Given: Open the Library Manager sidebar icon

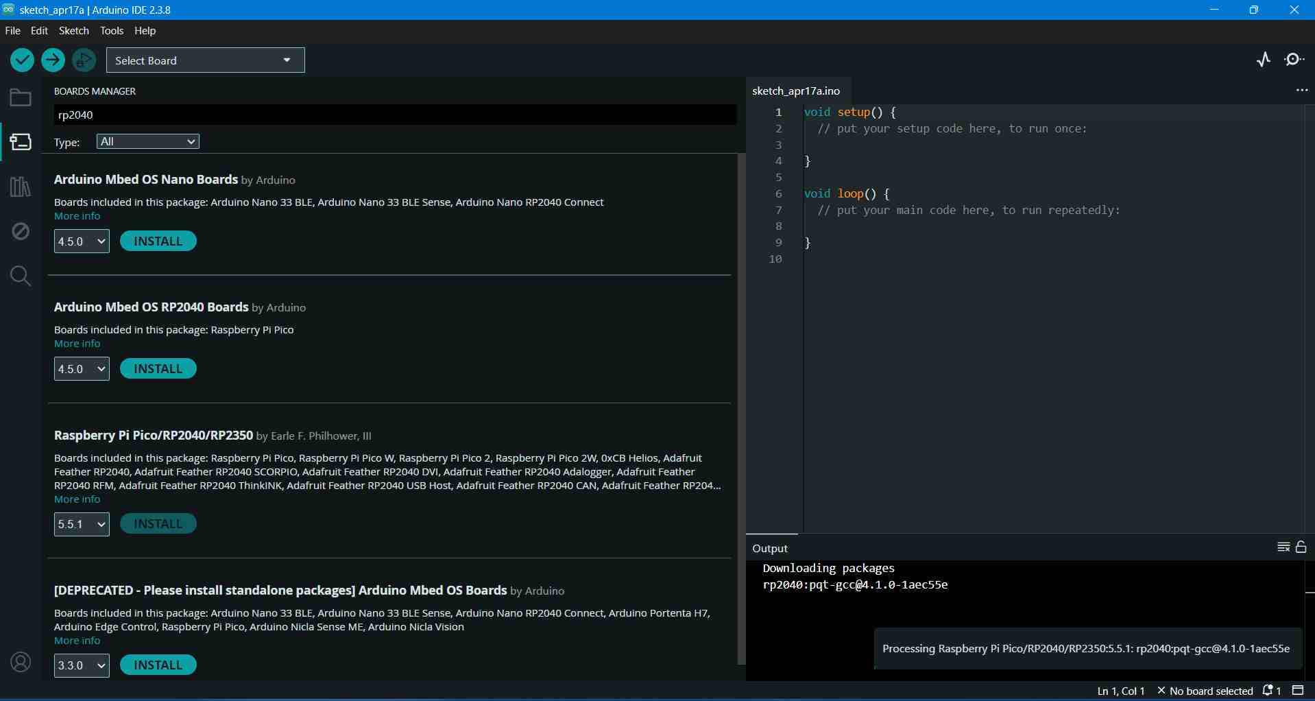Looking at the screenshot, I should tap(21, 187).
